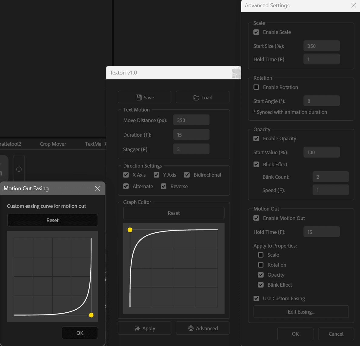Image resolution: width=360 pixels, height=346 pixels.
Task: Uncheck the Bidirectional direction setting
Action: (187, 175)
